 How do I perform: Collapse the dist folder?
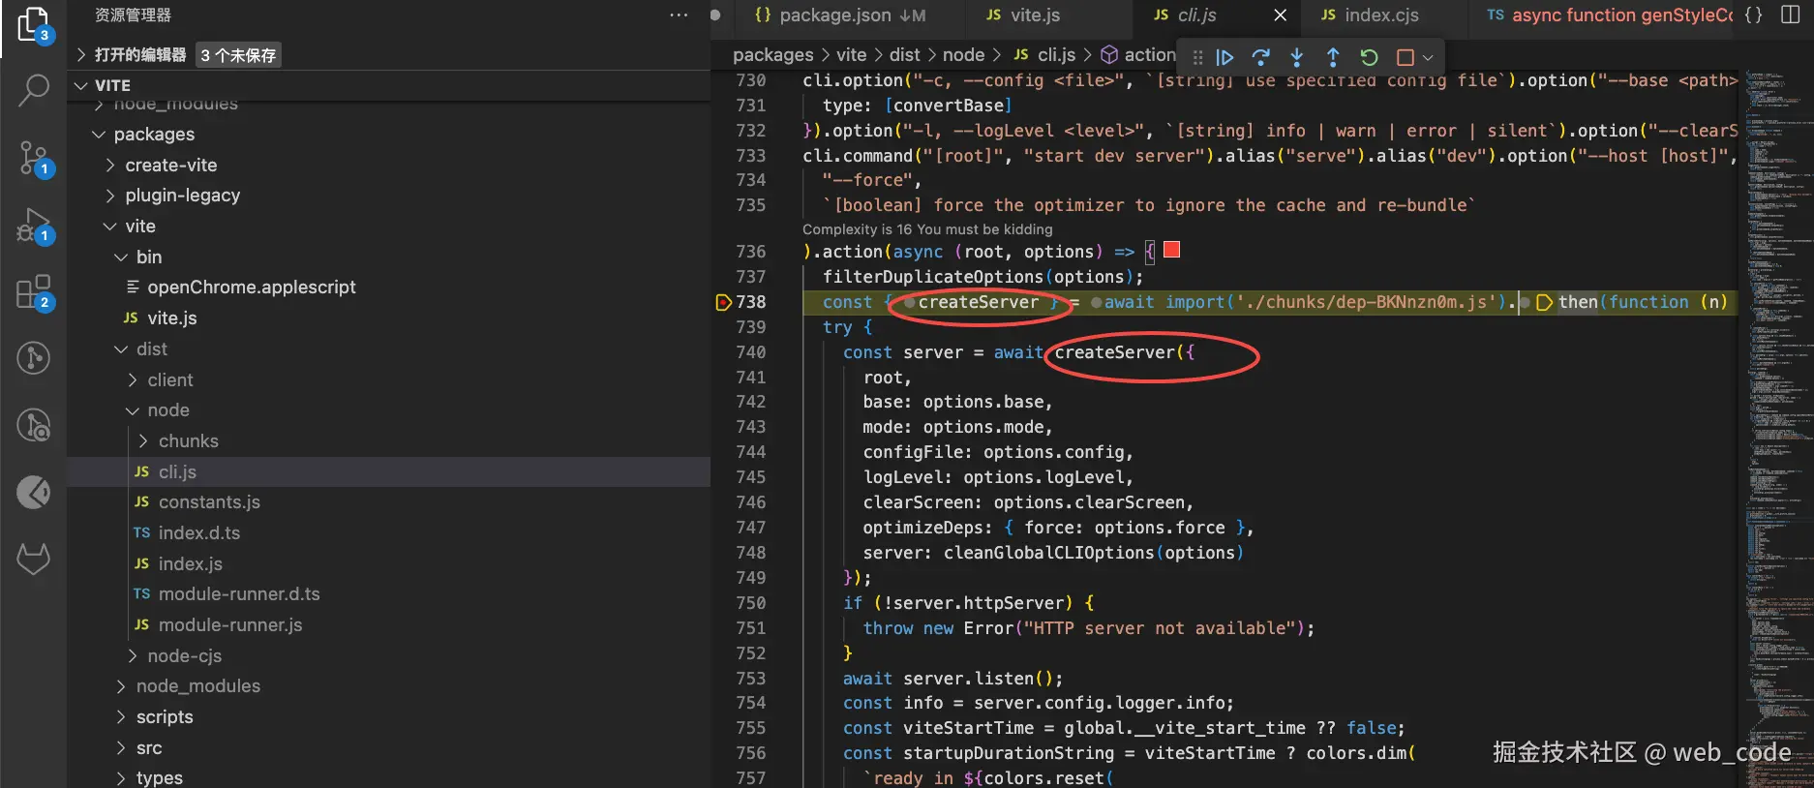tap(151, 349)
